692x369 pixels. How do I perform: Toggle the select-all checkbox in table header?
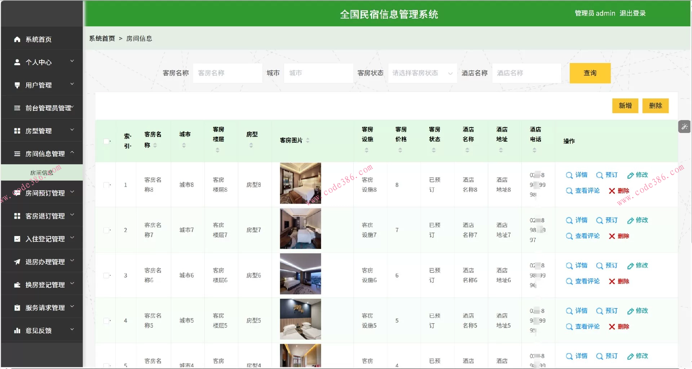[106, 141]
